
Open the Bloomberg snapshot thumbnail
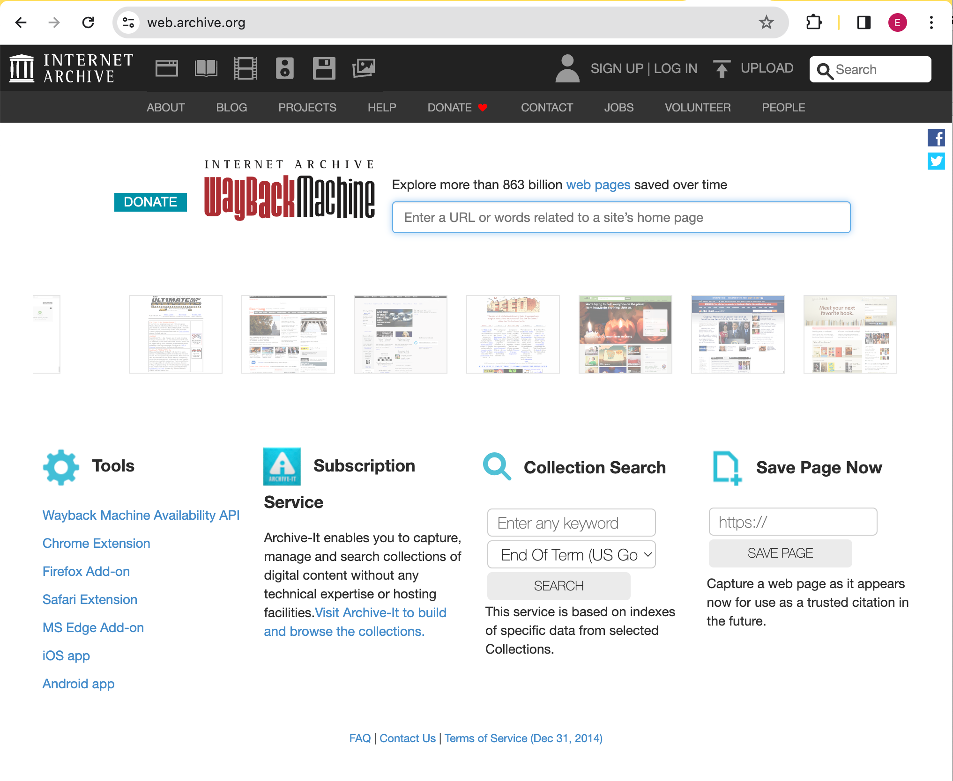pyautogui.click(x=288, y=334)
